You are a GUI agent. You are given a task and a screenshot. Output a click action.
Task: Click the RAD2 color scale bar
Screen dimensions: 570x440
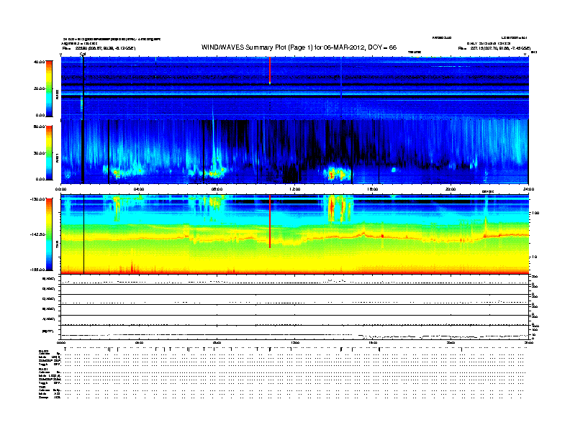(x=49, y=88)
